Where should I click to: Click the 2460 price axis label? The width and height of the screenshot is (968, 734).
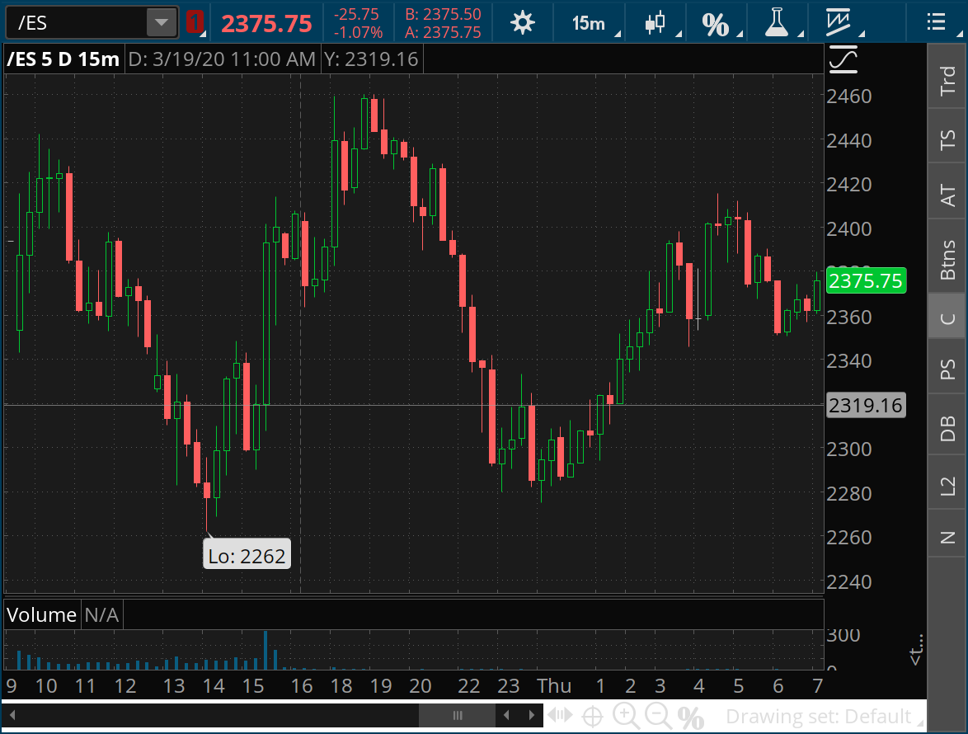coord(848,96)
